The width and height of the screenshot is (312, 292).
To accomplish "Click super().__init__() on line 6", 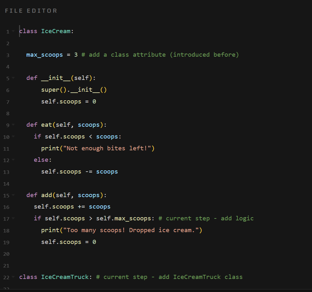I will coord(74,90).
